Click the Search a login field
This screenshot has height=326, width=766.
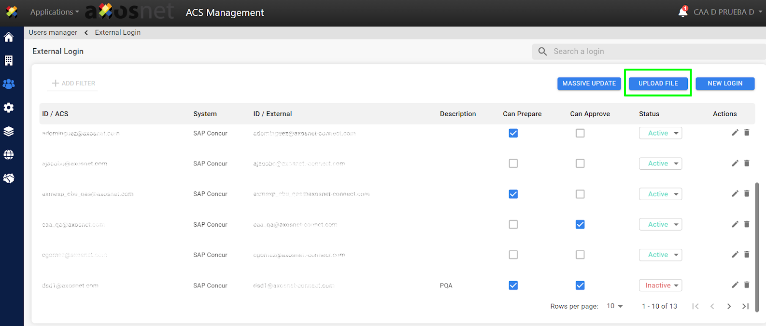[x=652, y=52]
